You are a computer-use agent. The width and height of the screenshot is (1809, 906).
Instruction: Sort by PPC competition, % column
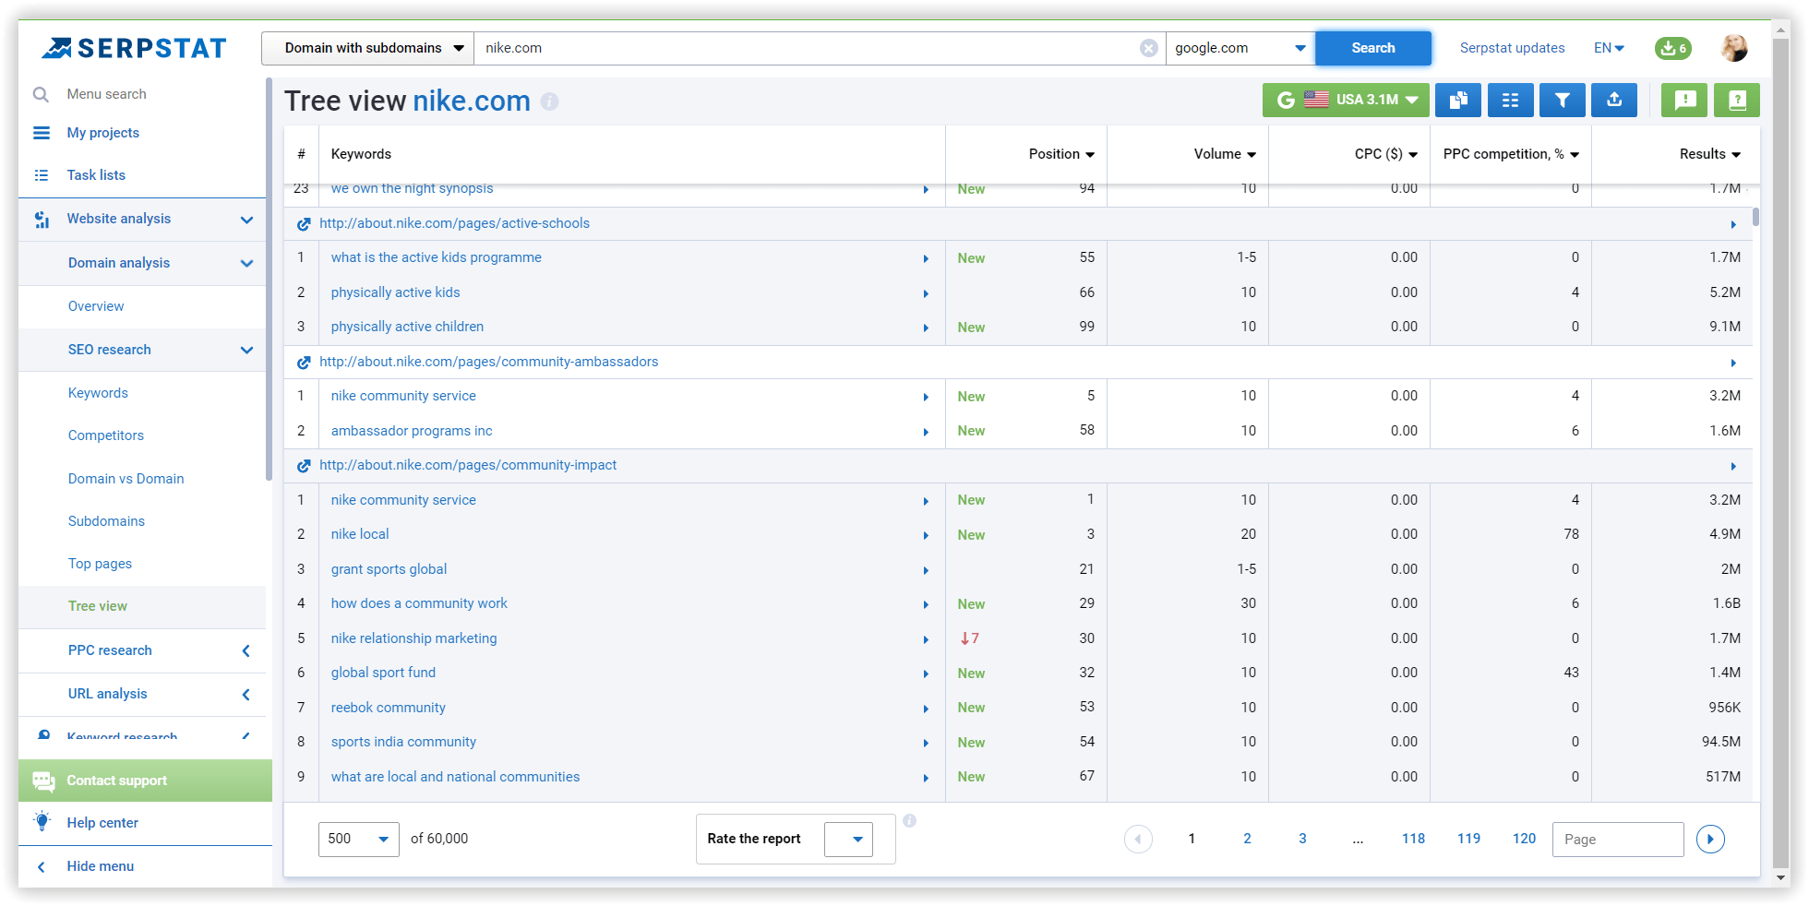tap(1511, 154)
